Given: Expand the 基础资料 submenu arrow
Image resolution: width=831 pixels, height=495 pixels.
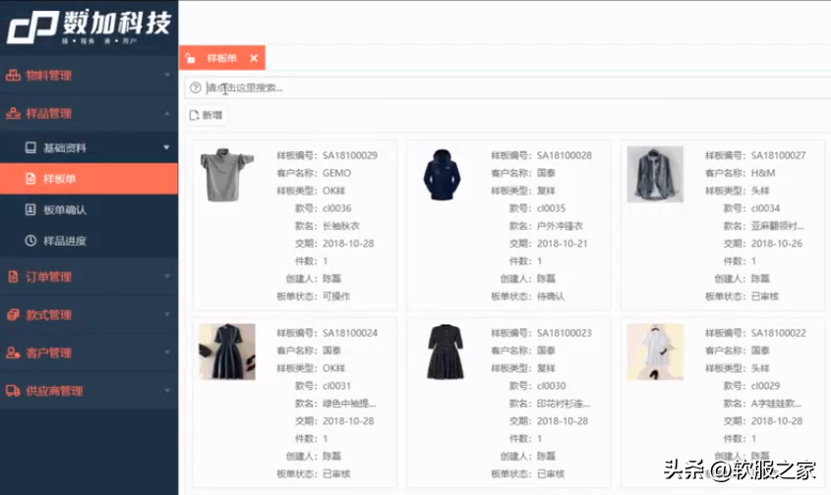Looking at the screenshot, I should [x=166, y=148].
